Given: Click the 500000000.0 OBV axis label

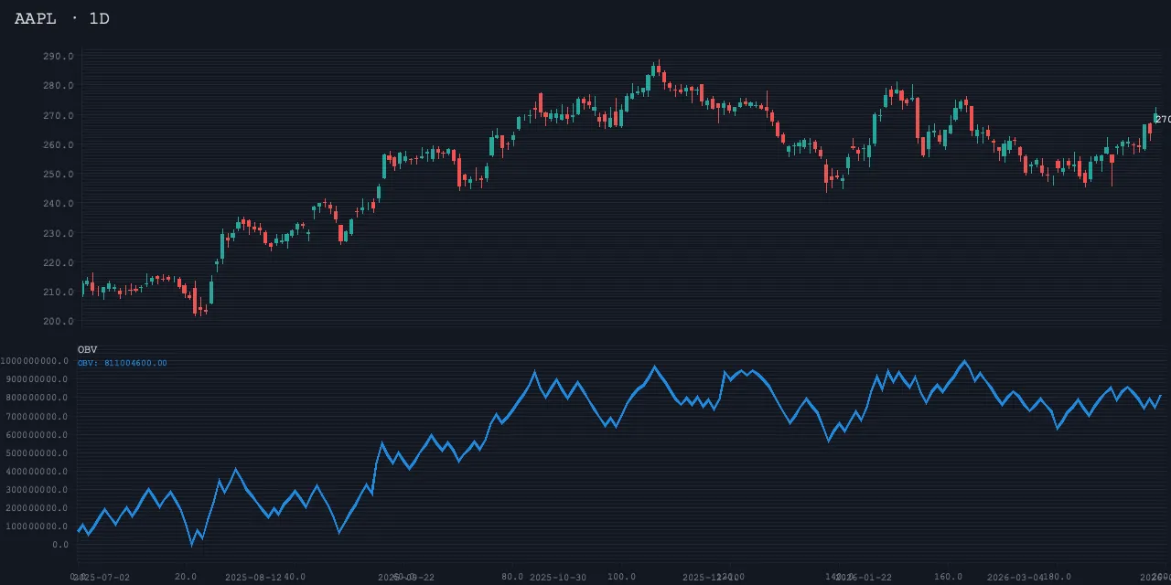Looking at the screenshot, I should [36, 453].
